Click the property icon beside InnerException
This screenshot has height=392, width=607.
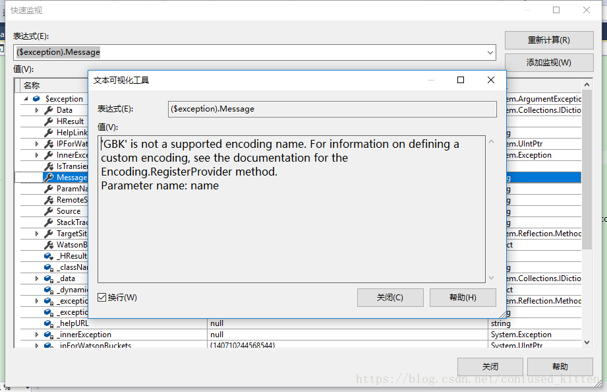point(48,155)
